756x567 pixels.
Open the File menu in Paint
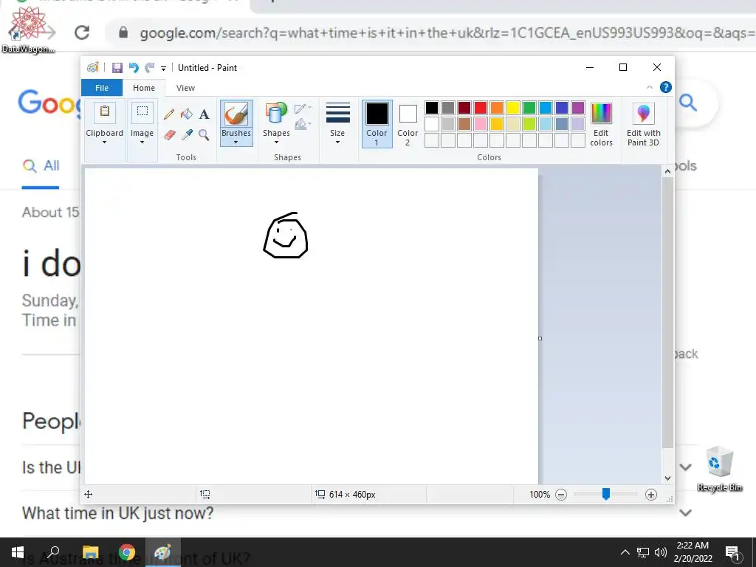[x=102, y=88]
